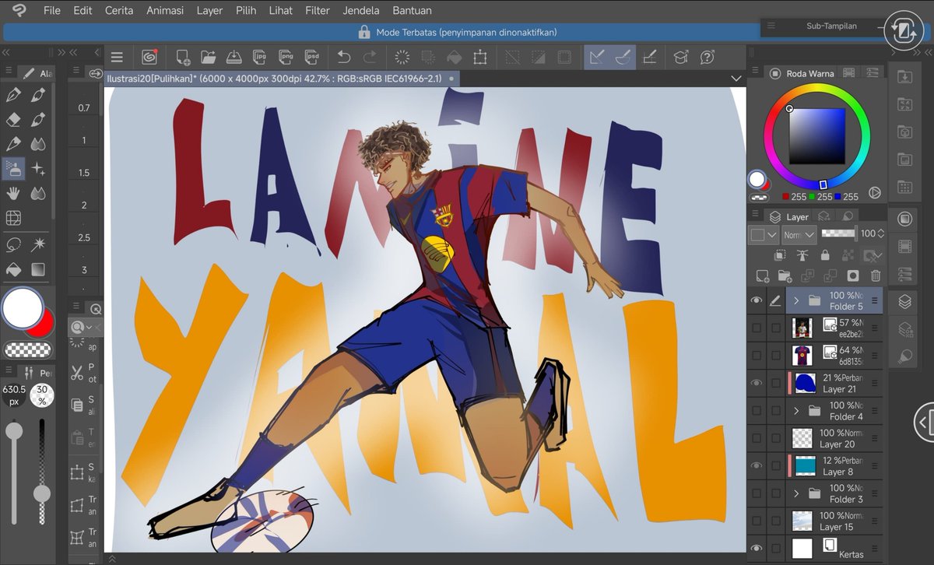The image size is (934, 565).
Task: Select the Fill bucket tool
Action: pos(13,269)
